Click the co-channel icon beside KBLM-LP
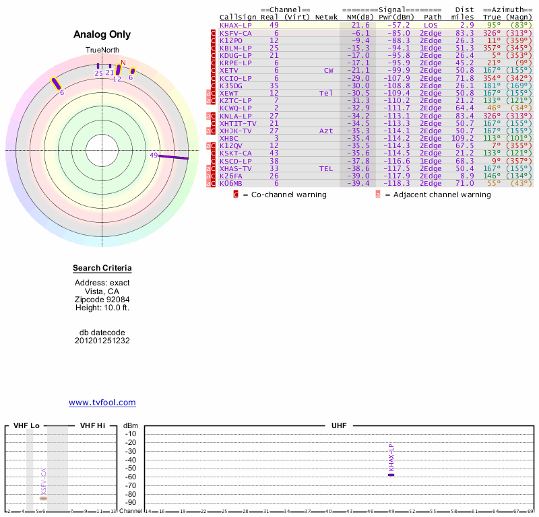 pyautogui.click(x=214, y=48)
